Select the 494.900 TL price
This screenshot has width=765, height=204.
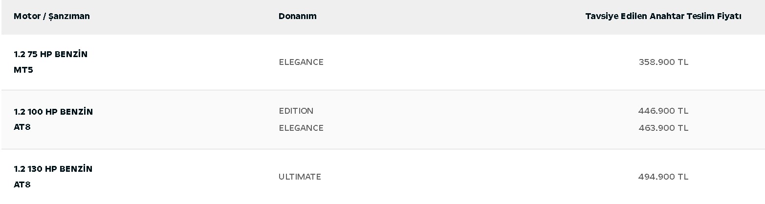pyautogui.click(x=663, y=177)
